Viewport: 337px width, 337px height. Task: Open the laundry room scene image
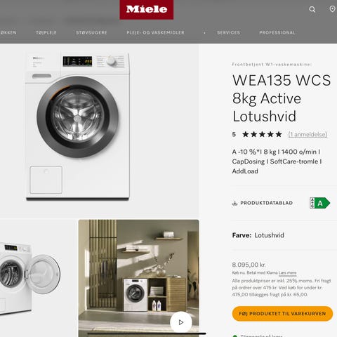[138, 278]
